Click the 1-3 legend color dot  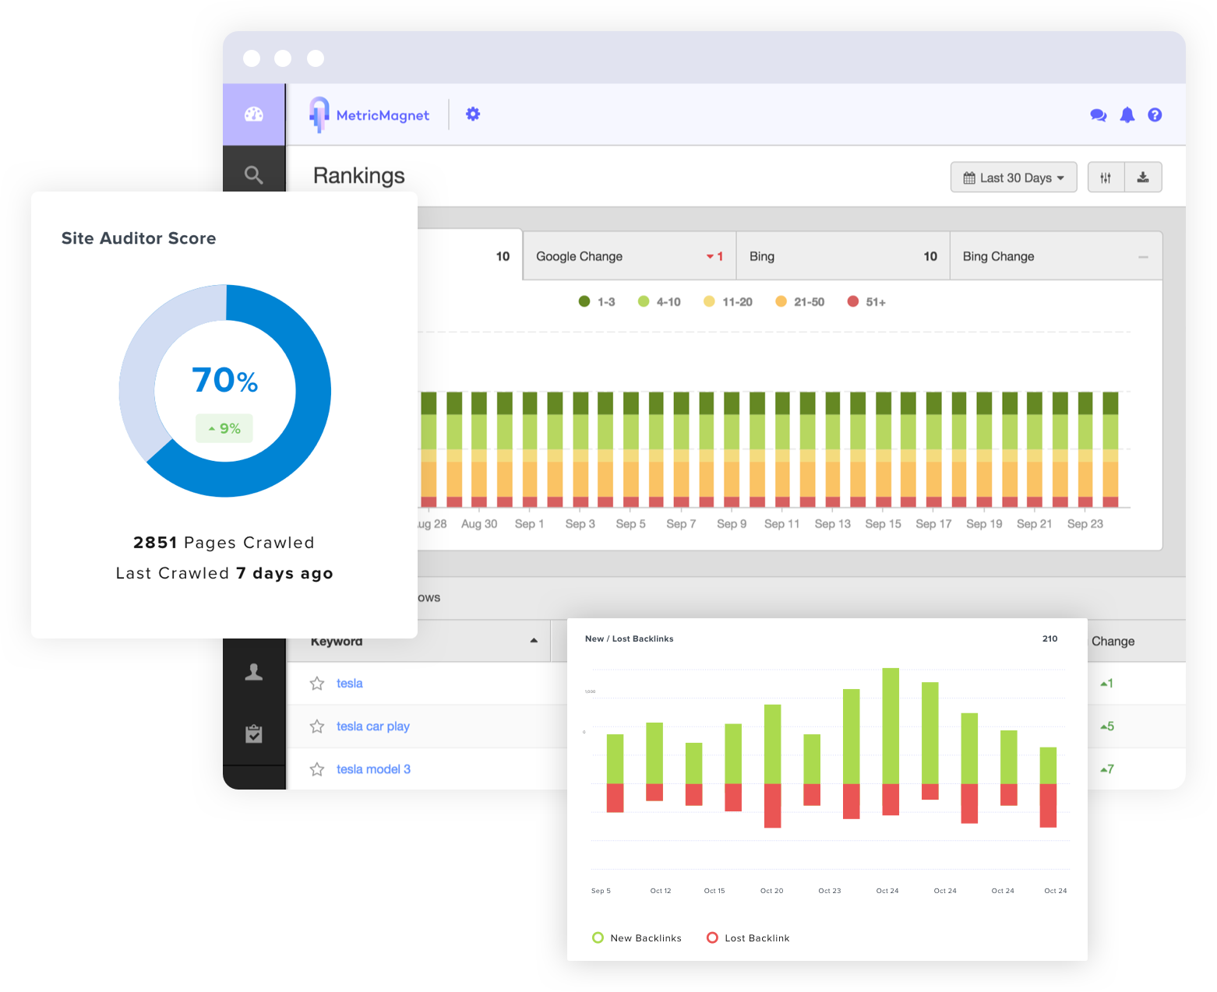tap(584, 301)
